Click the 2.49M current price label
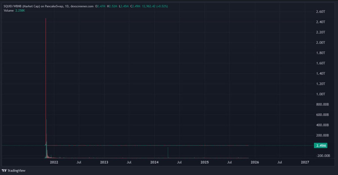Screen dimensions: 338x175 pyautogui.click(x=321, y=146)
